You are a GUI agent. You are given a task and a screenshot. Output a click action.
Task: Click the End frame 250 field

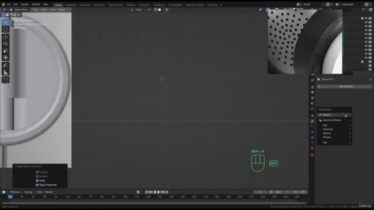pyautogui.click(x=299, y=192)
